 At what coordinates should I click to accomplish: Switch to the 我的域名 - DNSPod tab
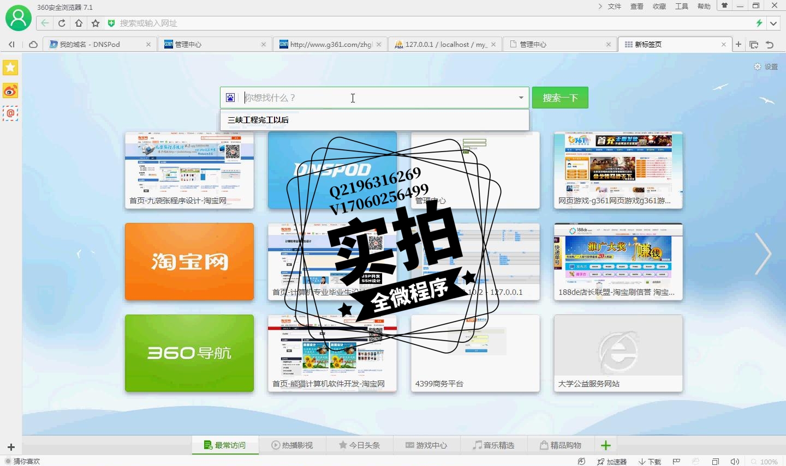pyautogui.click(x=100, y=44)
